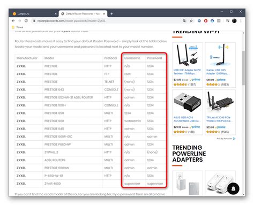Click the routerpasswords.com address bar
The height and width of the screenshot is (205, 254).
[x=107, y=21]
